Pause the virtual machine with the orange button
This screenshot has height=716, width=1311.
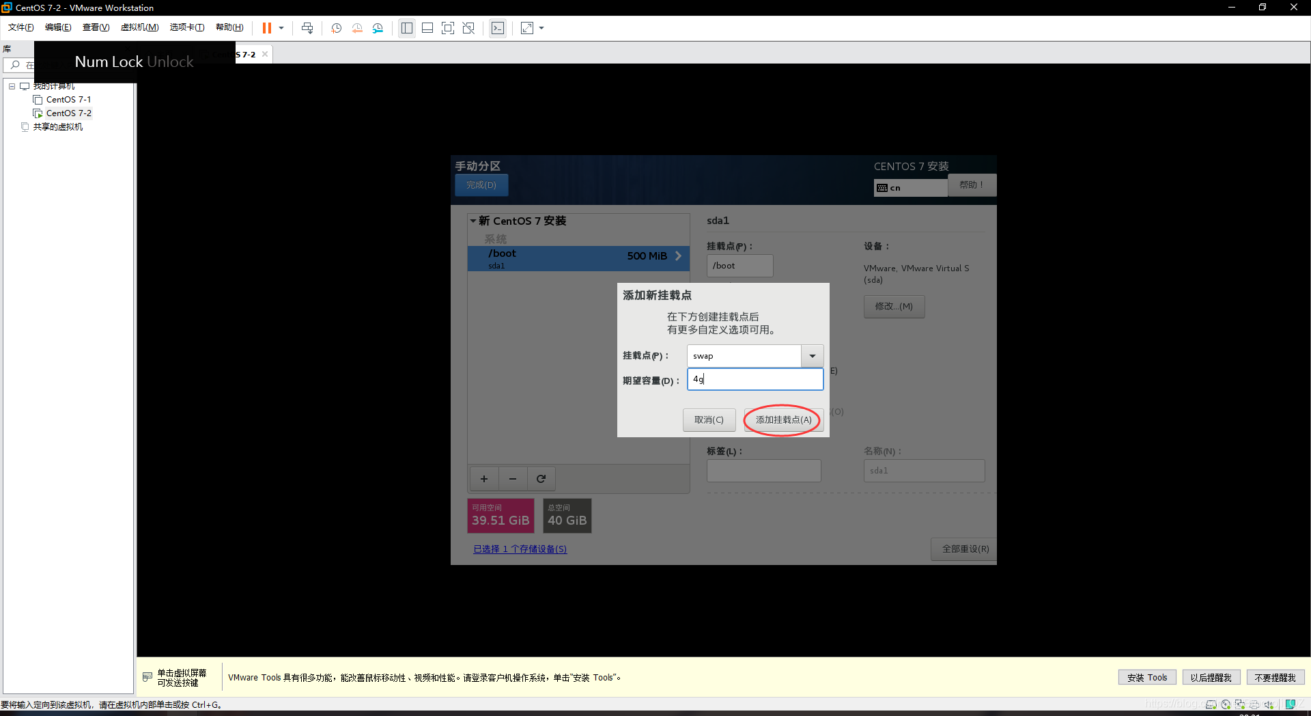266,28
